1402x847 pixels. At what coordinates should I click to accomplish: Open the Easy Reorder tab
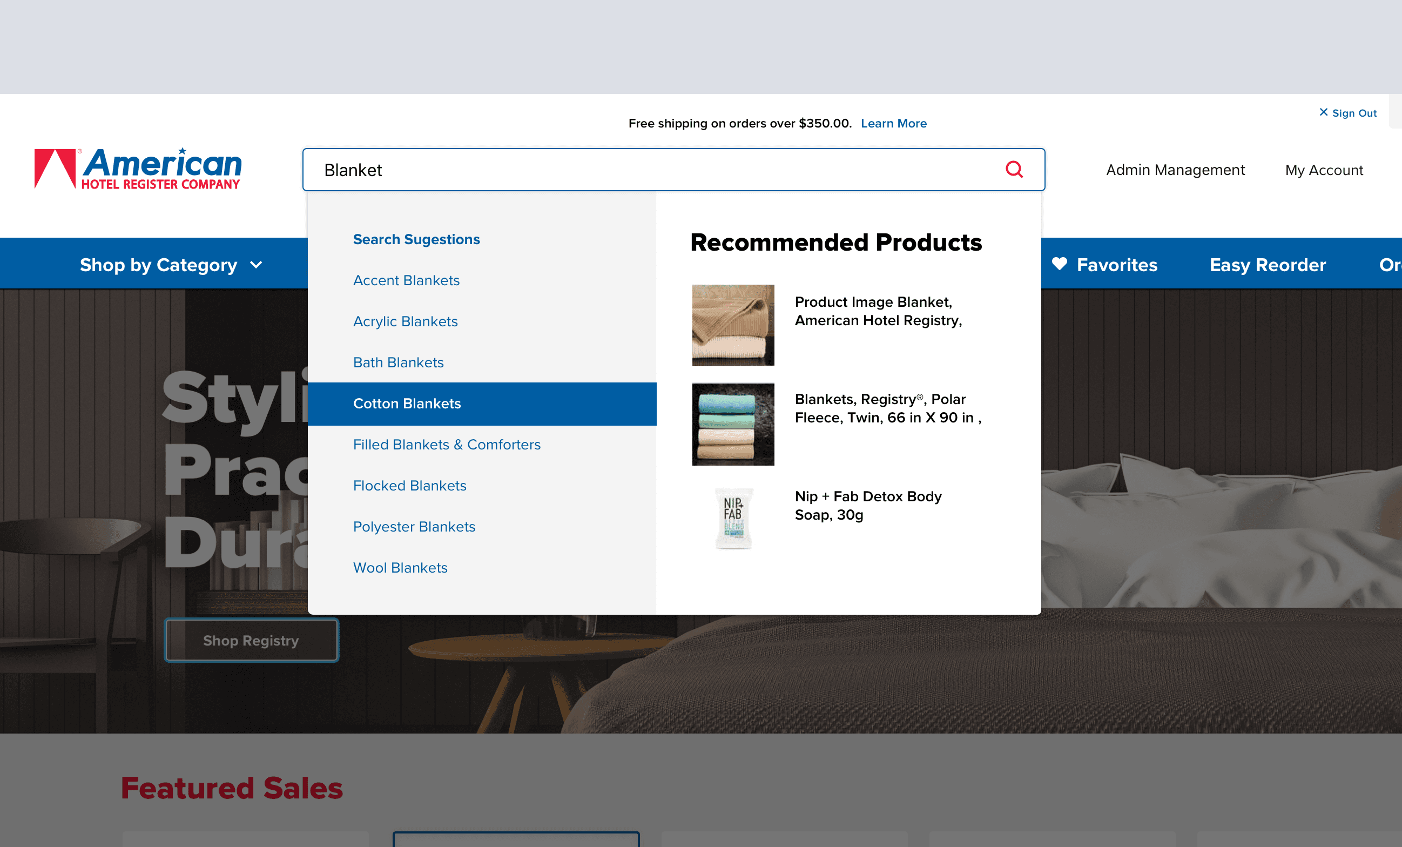click(1267, 265)
